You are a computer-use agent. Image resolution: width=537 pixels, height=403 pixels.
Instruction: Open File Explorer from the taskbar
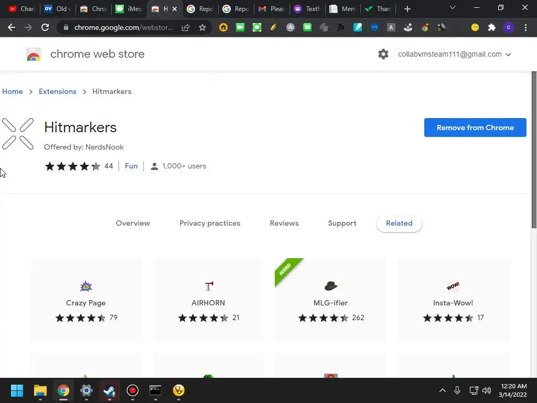(x=40, y=390)
